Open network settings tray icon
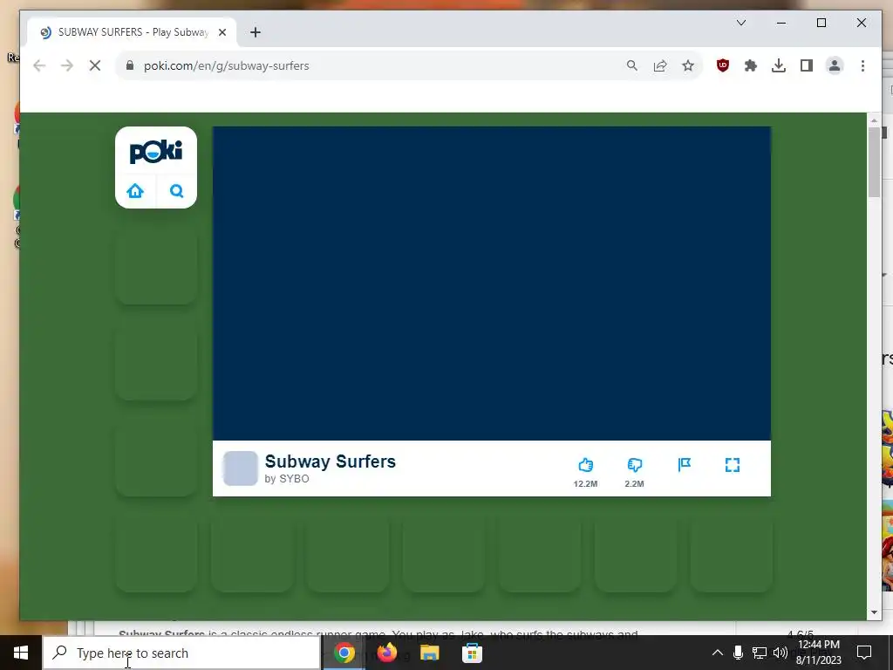This screenshot has width=893, height=670. [x=760, y=653]
